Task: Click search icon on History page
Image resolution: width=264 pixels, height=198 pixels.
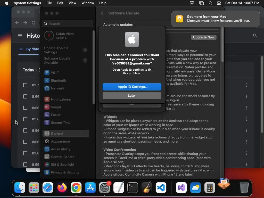Action: pos(255,35)
